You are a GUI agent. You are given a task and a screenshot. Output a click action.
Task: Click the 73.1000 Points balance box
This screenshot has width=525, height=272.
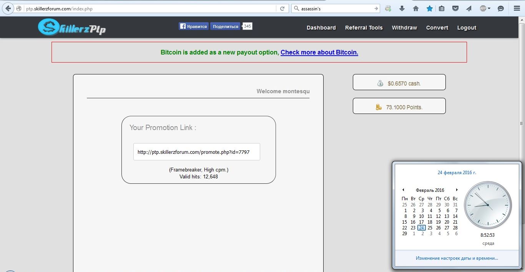click(x=399, y=106)
